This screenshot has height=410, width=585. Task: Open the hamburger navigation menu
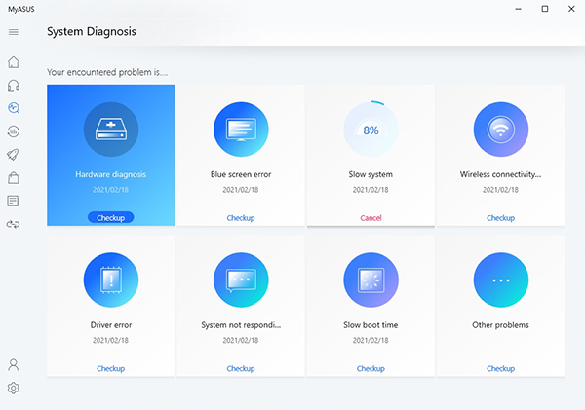14,32
